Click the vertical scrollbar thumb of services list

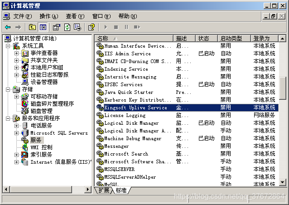pos(282,88)
